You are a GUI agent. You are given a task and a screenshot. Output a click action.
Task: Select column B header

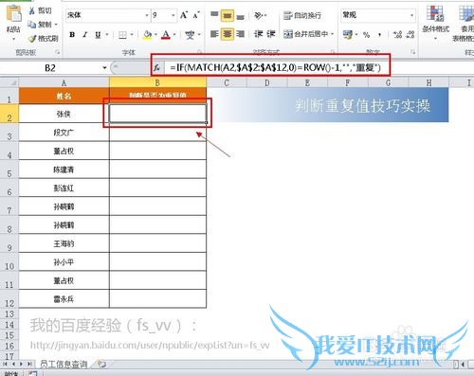tap(157, 82)
